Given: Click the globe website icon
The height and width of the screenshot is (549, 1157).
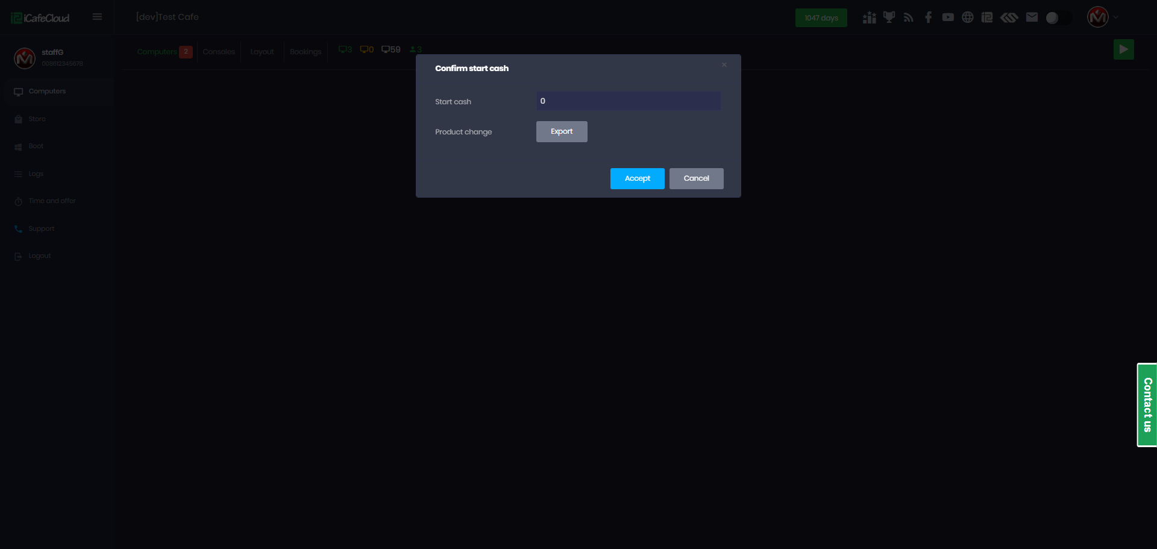Looking at the screenshot, I should pyautogui.click(x=967, y=17).
